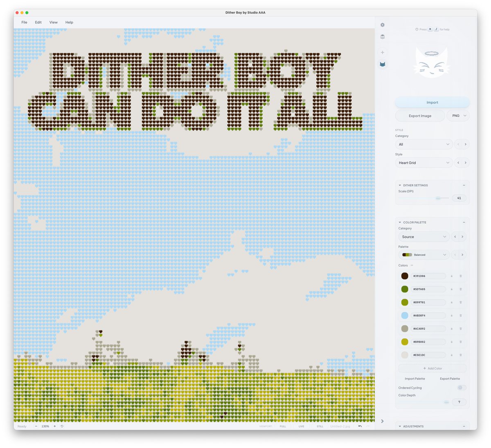Delete color #899701 with trash icon
The image size is (491, 448).
[x=461, y=302]
